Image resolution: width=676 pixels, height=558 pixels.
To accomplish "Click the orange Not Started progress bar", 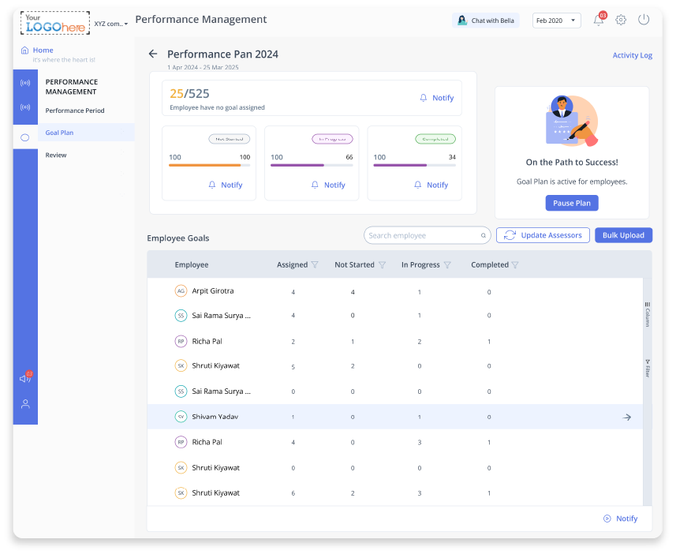I will [x=205, y=166].
